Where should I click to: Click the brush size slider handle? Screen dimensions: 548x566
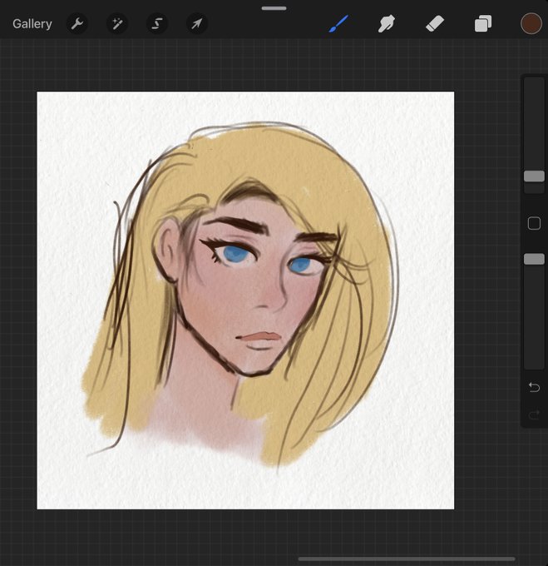pos(534,176)
